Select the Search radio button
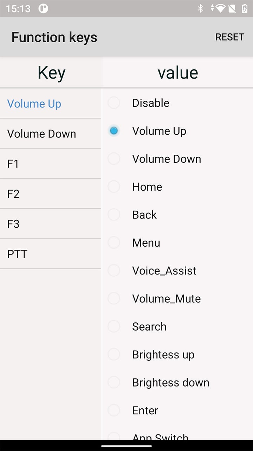 (177, 327)
